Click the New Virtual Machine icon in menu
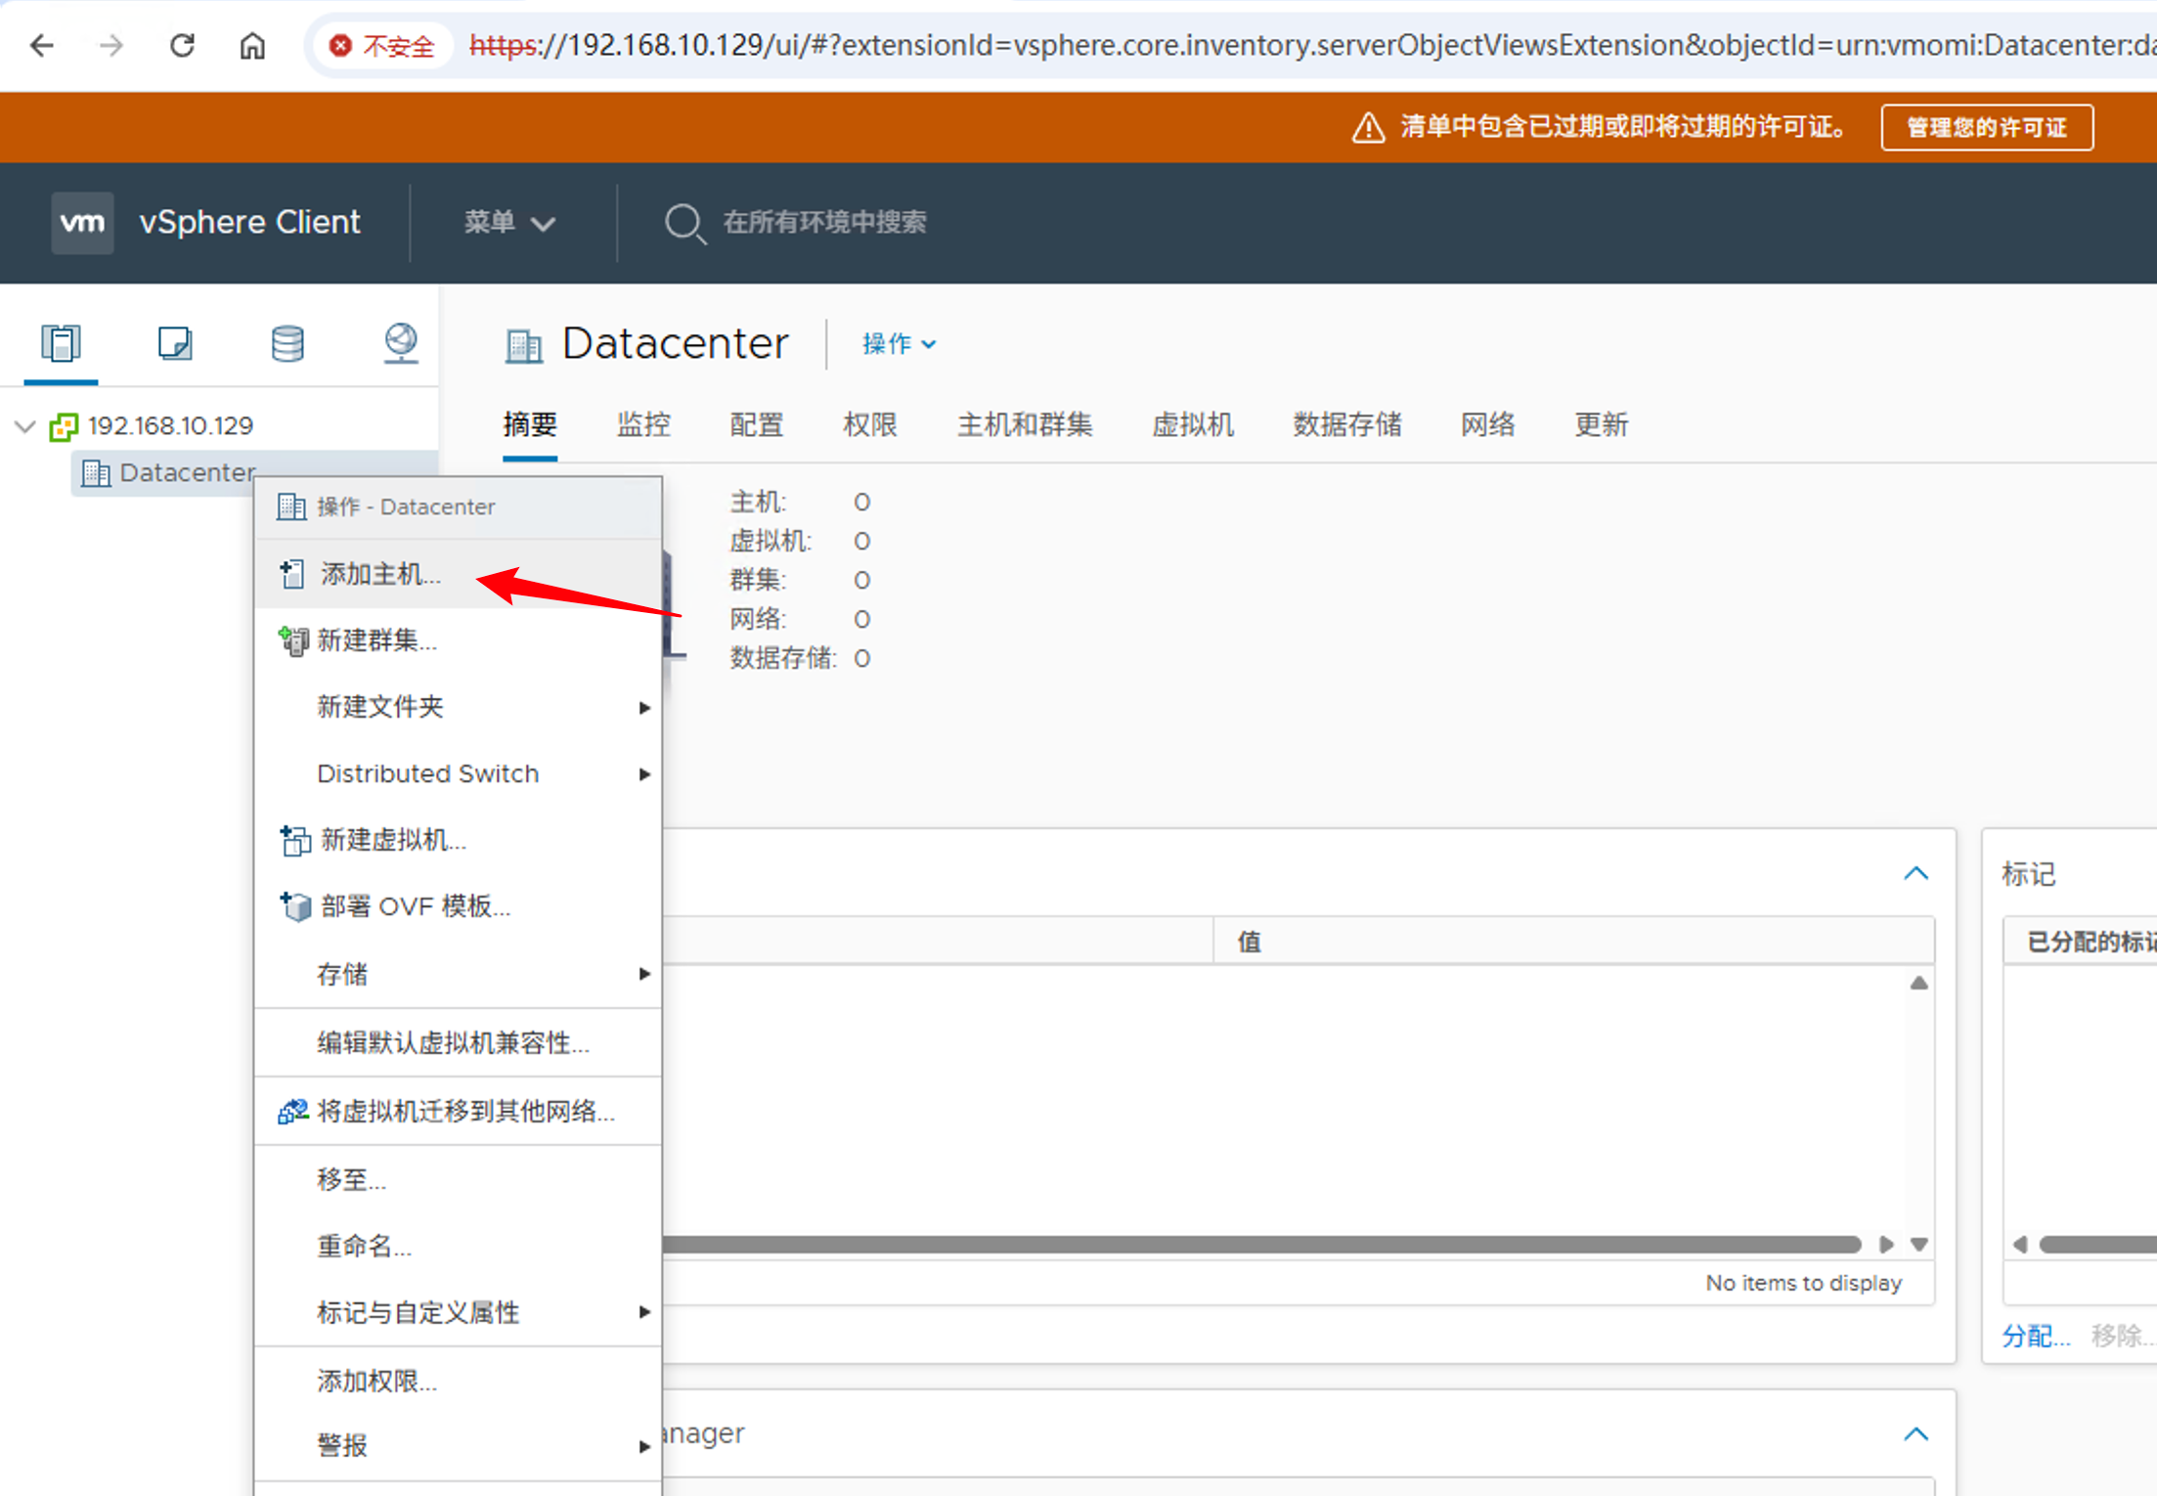Screen dimensions: 2157x1496 click(x=294, y=840)
